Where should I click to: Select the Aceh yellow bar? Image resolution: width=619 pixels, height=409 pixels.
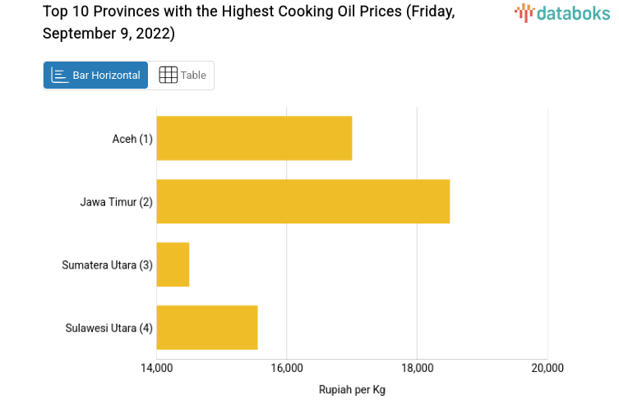tap(254, 138)
